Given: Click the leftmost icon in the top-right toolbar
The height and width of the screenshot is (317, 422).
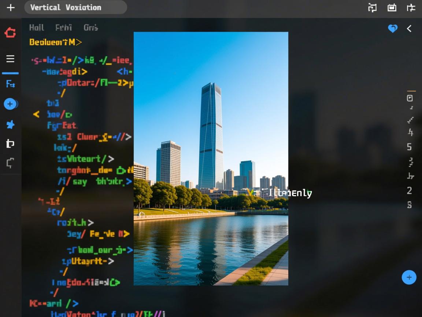Looking at the screenshot, I should coord(372,7).
